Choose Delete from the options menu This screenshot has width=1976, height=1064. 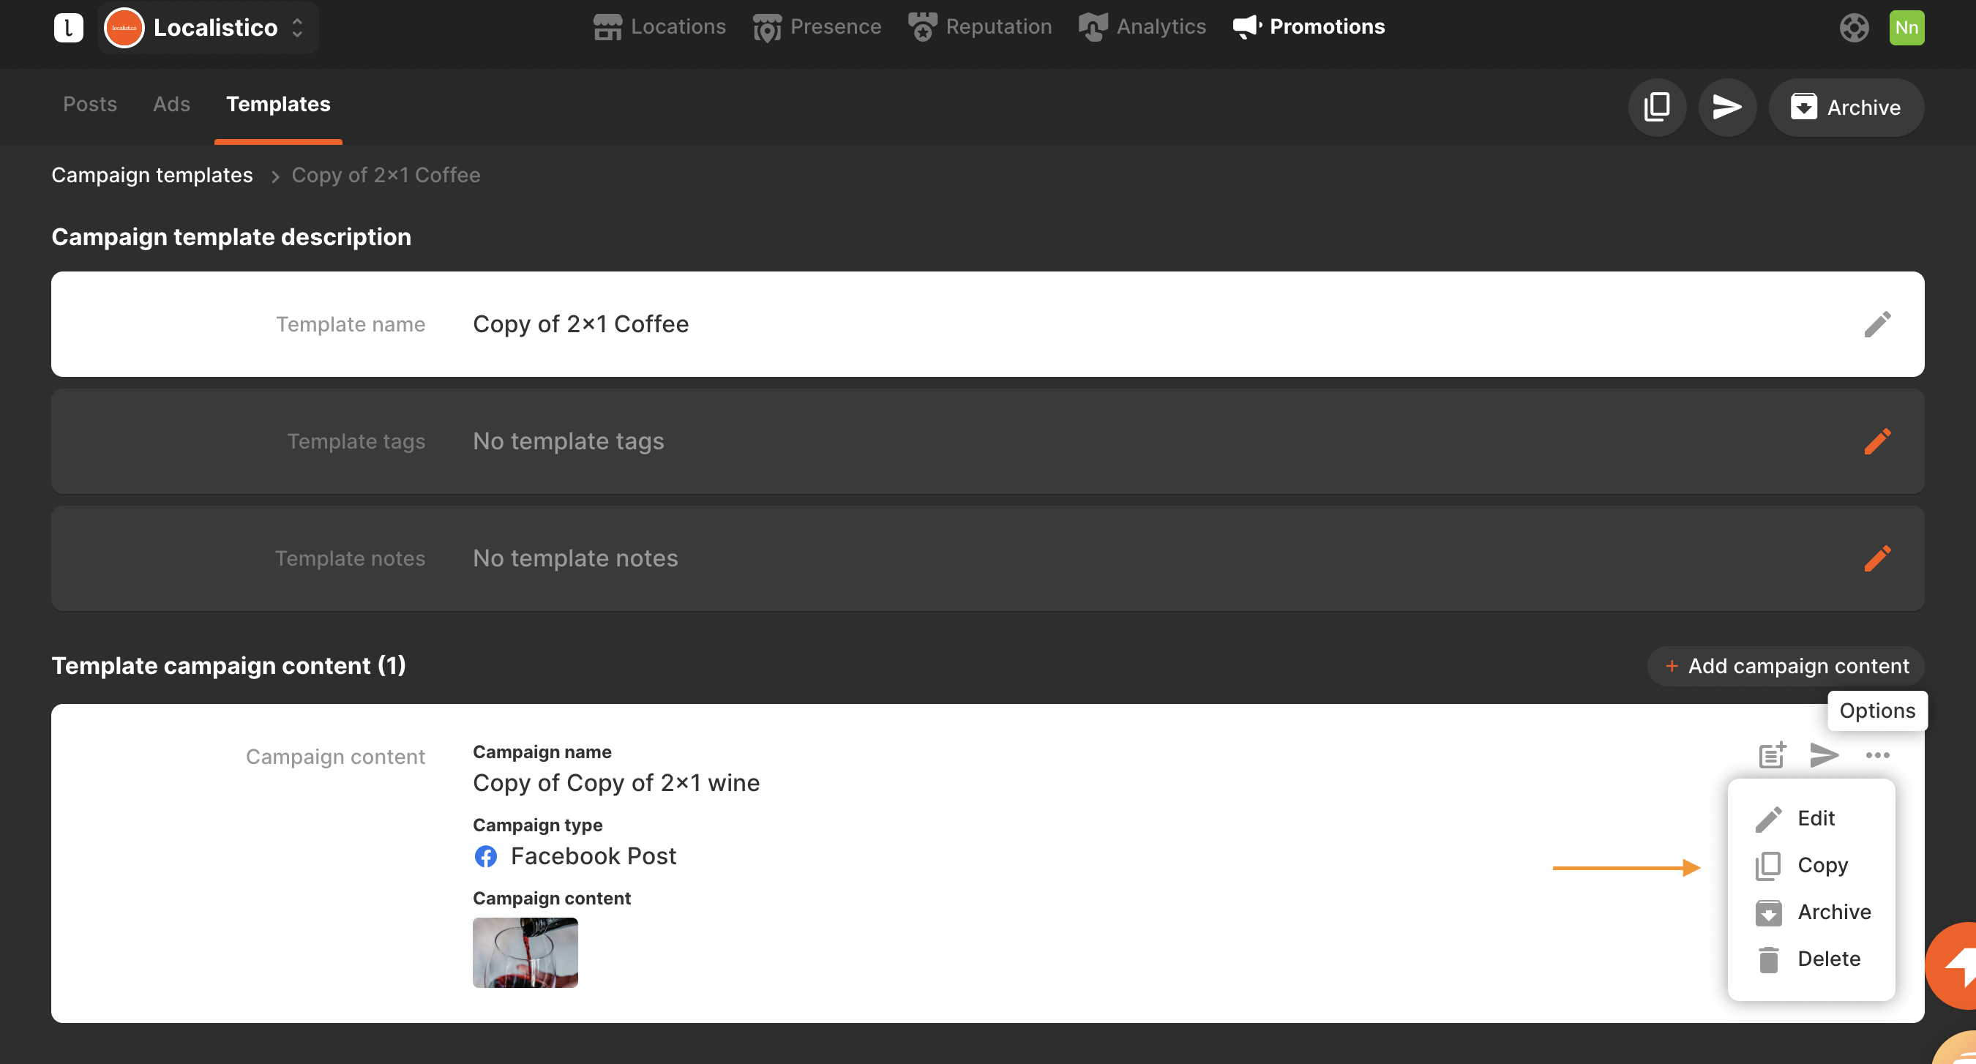1811,959
